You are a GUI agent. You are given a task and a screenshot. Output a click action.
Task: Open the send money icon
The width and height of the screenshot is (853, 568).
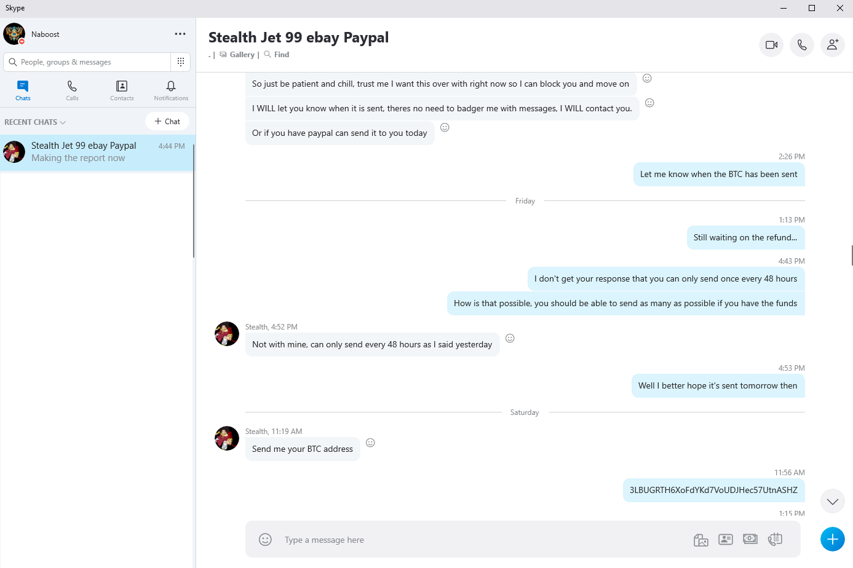[x=750, y=538]
